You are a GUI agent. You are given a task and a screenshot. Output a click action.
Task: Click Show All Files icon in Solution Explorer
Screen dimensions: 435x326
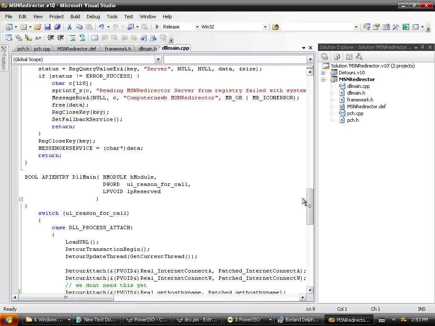pyautogui.click(x=337, y=57)
